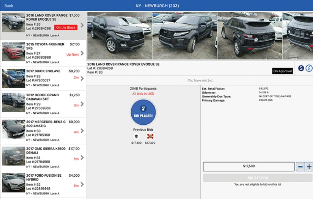The width and height of the screenshot is (313, 199).
Task: Click the 6m countdown on Ford Fusion row
Action: tap(76, 186)
